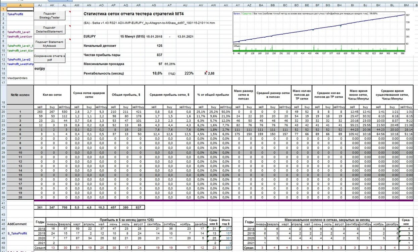Image resolution: width=418 pixels, height=252 pixels.
Task: Select column header AU
Action: (185, 5)
